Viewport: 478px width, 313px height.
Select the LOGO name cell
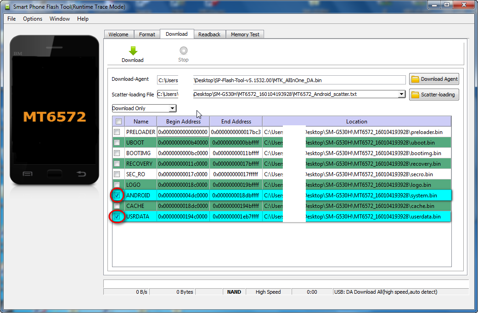pos(141,184)
